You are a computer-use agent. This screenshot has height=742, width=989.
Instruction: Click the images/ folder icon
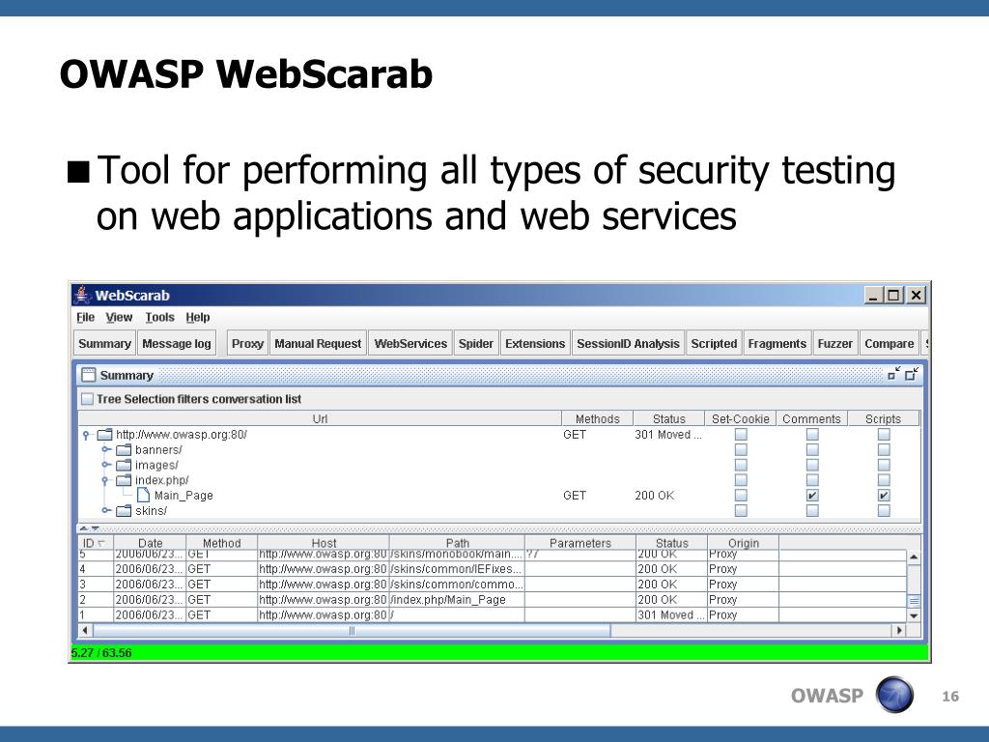click(124, 465)
